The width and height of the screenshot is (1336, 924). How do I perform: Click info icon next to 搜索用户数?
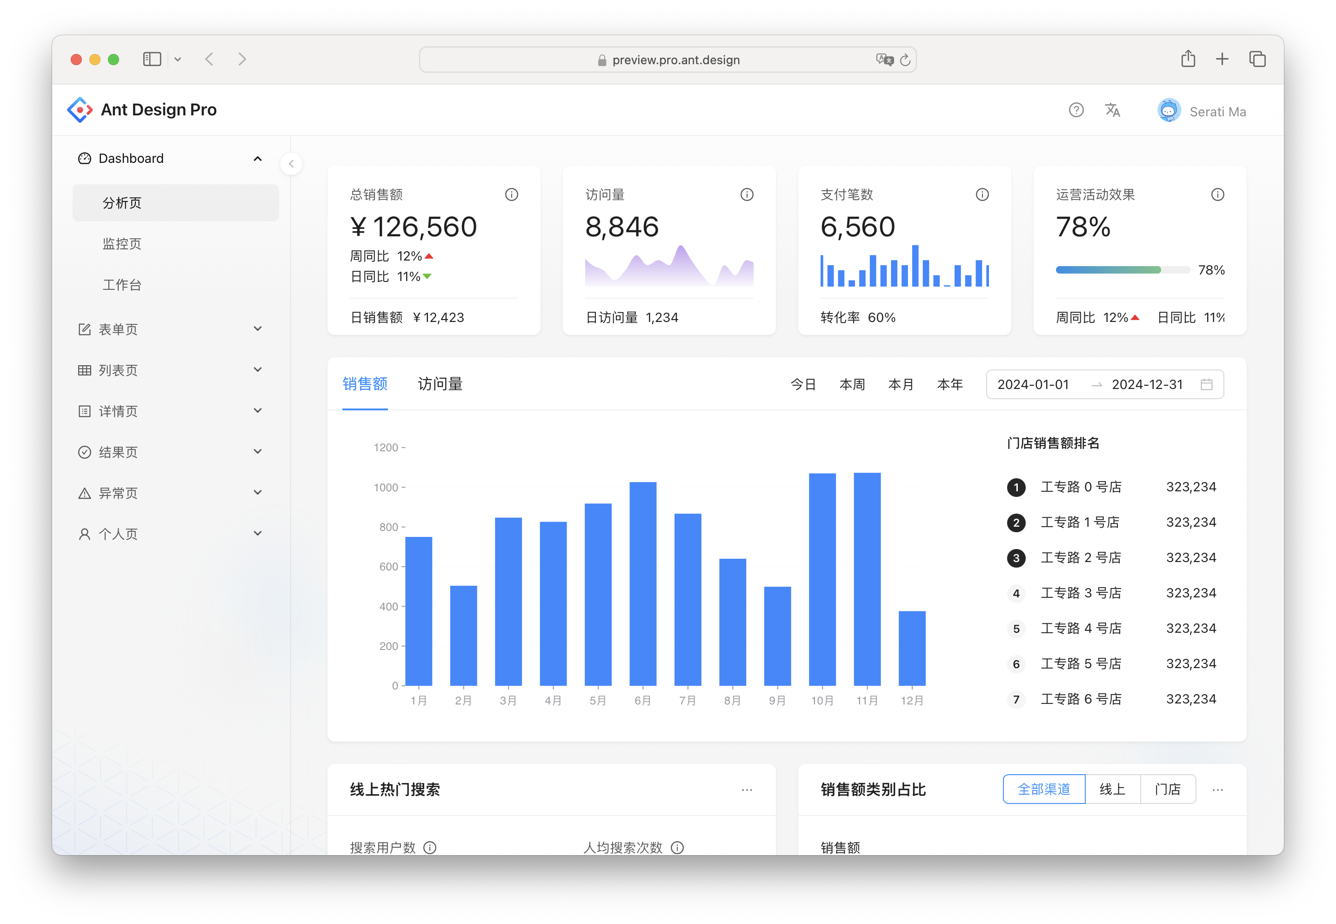click(429, 848)
